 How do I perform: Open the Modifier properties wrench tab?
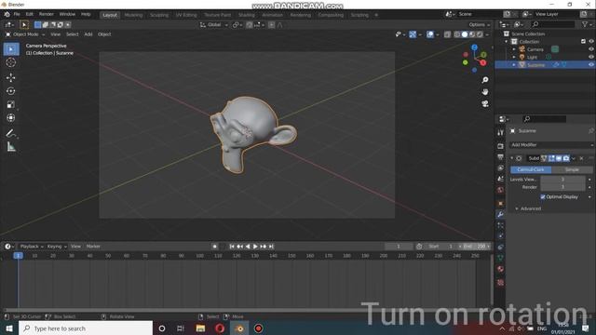501,215
